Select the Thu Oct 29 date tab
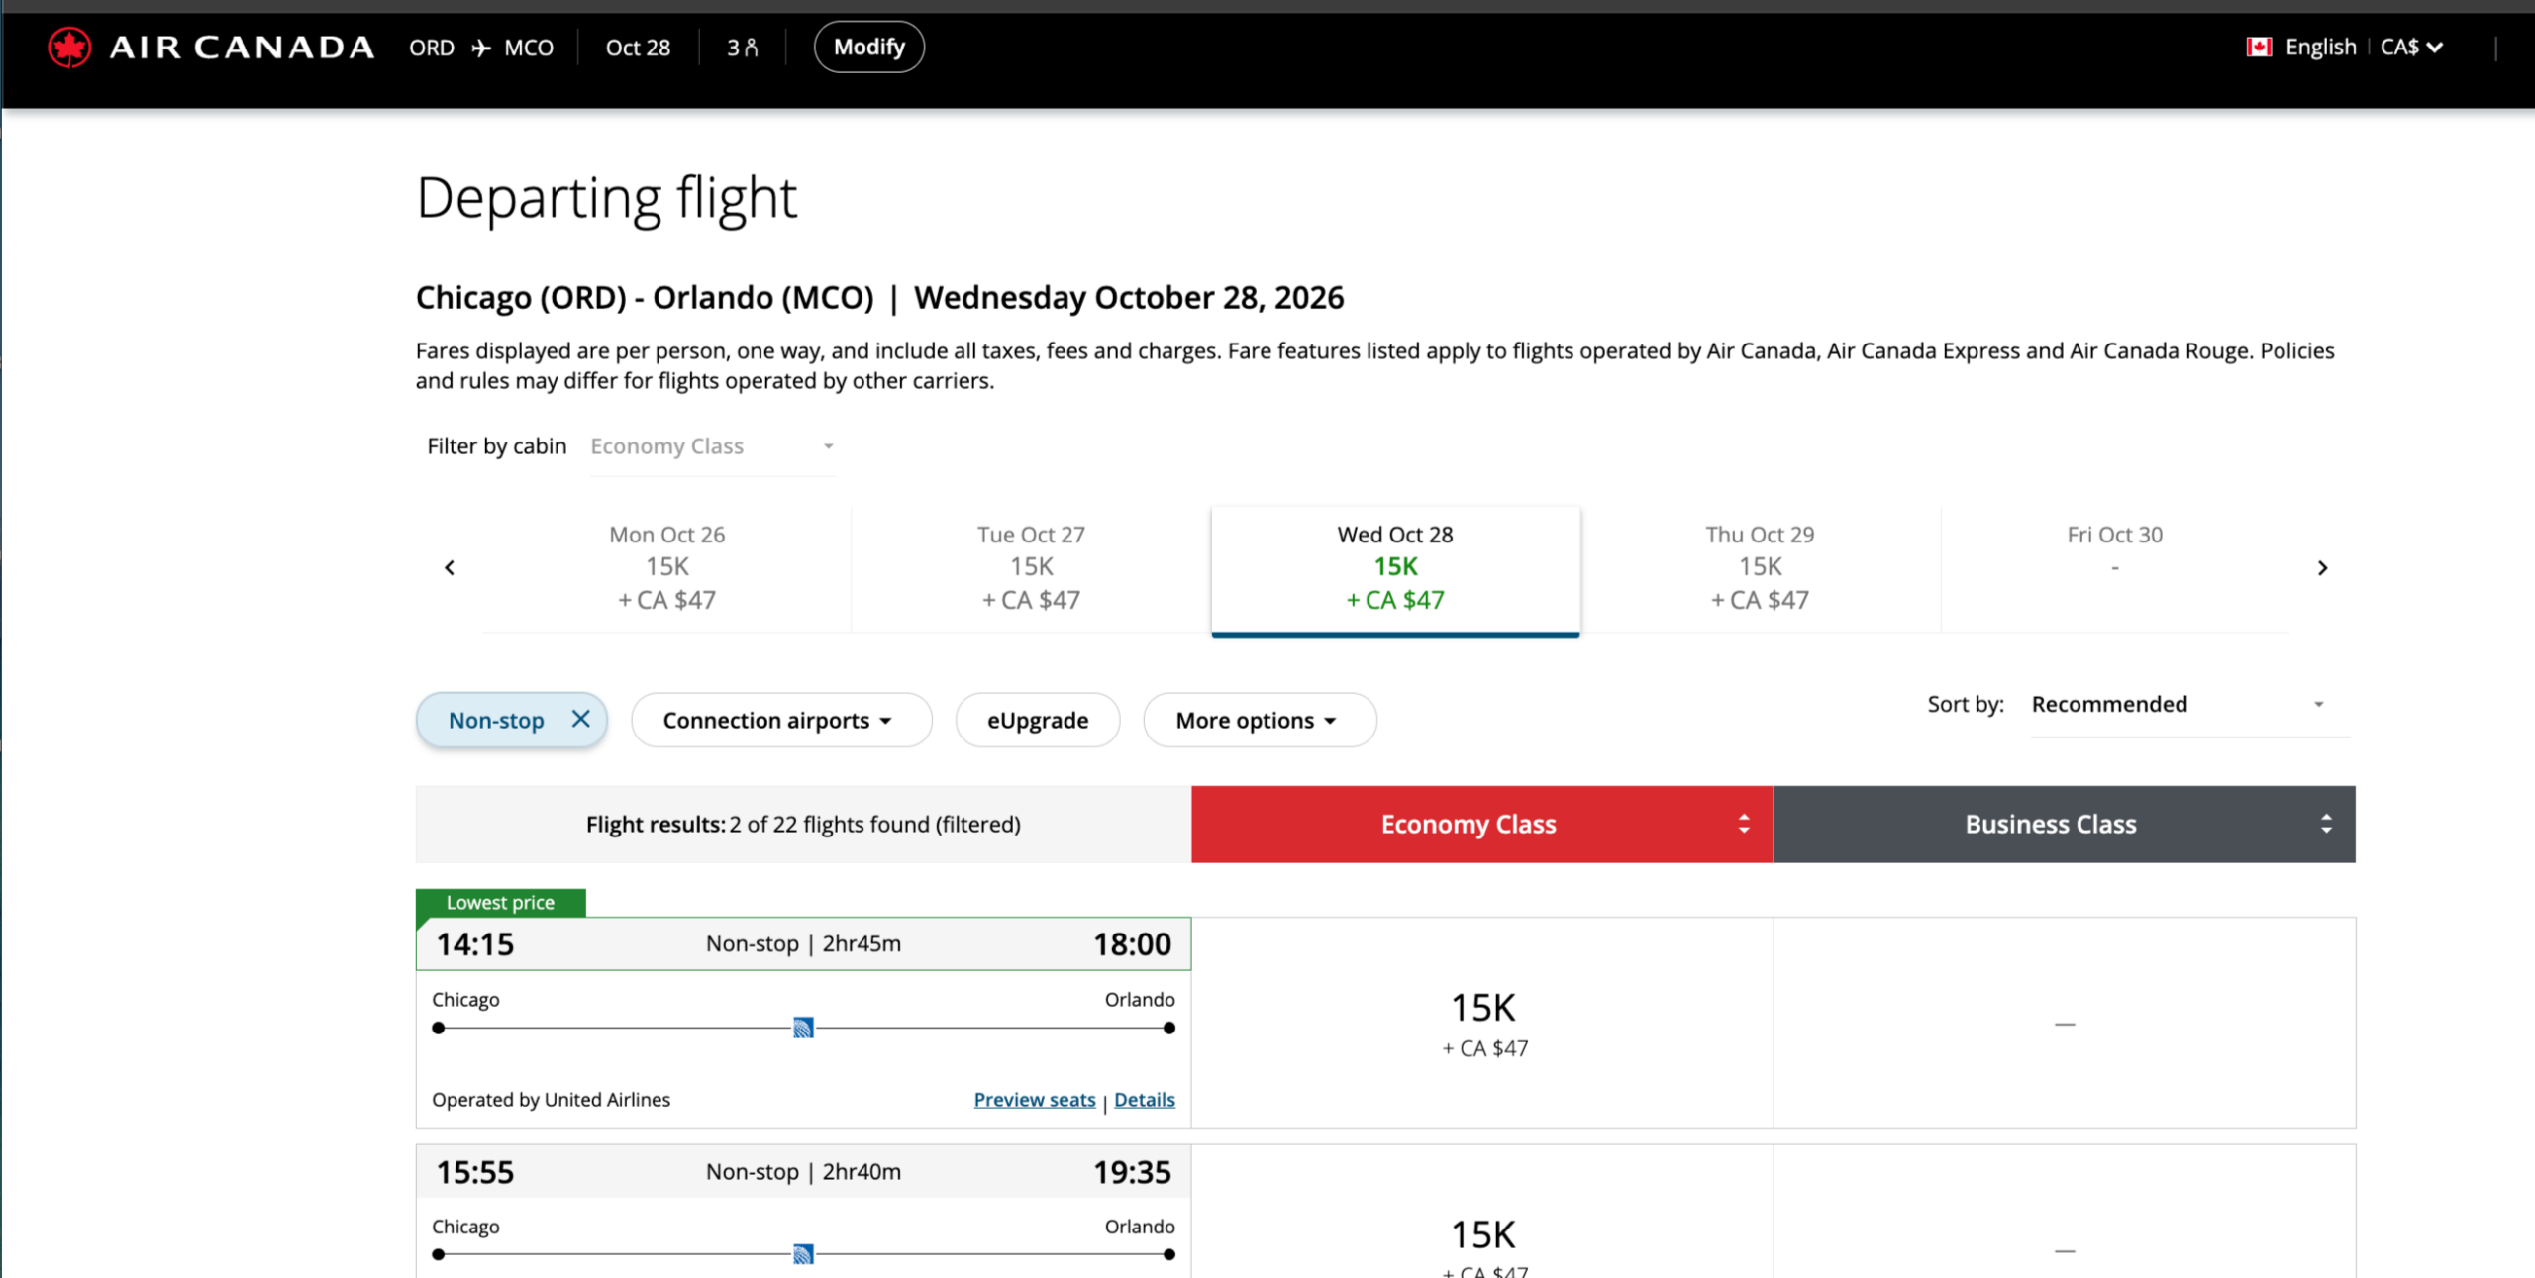This screenshot has width=2535, height=1278. click(x=1760, y=568)
